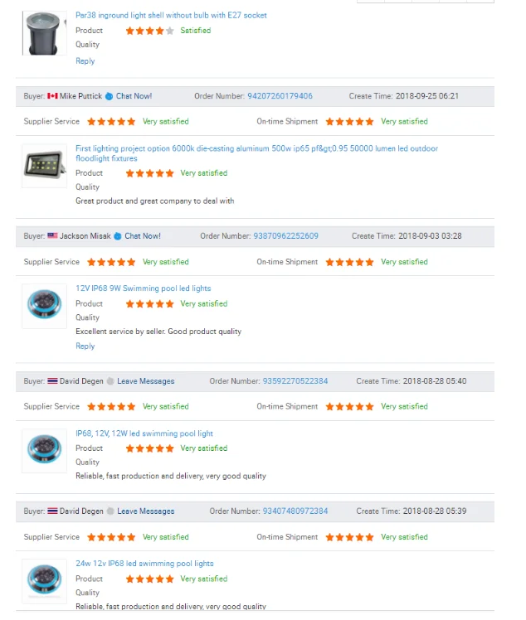This screenshot has height=620, width=526.
Task: Click Reply under Par38 inground light review
Action: point(85,61)
